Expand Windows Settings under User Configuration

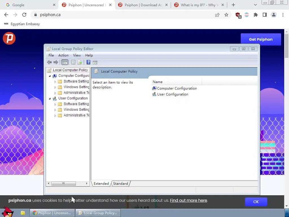[55, 110]
